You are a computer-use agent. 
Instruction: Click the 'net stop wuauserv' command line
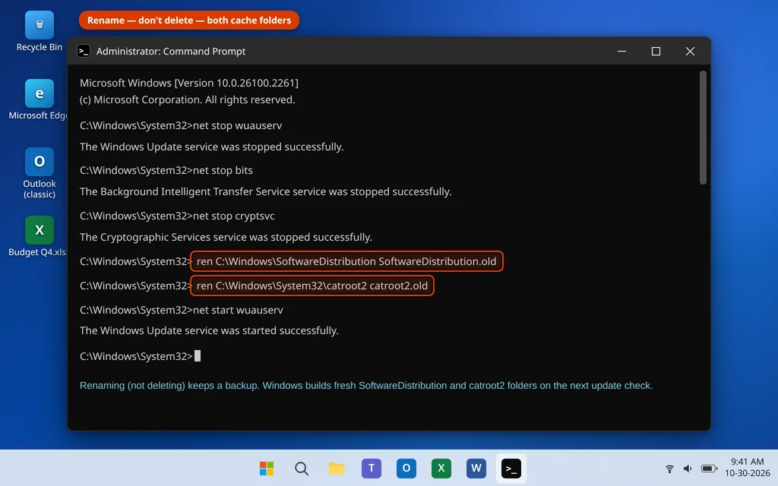tap(181, 125)
